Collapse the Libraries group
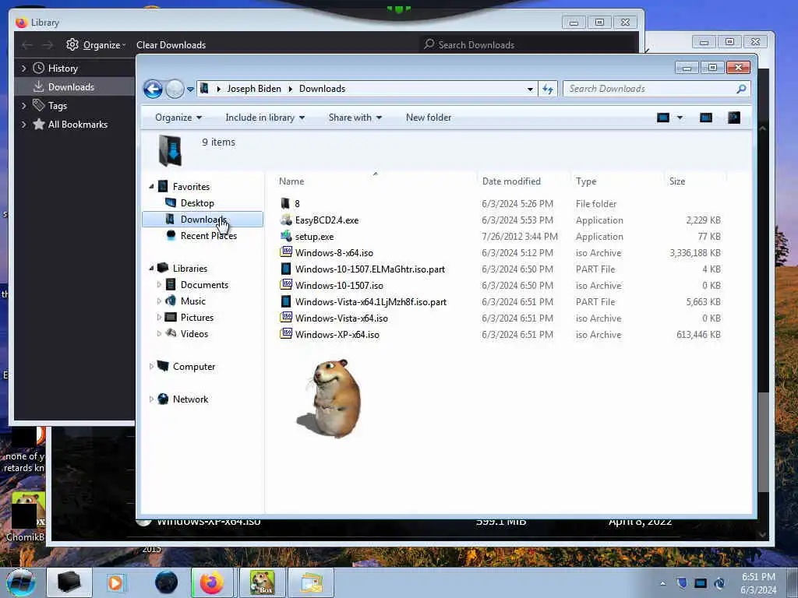 (151, 269)
